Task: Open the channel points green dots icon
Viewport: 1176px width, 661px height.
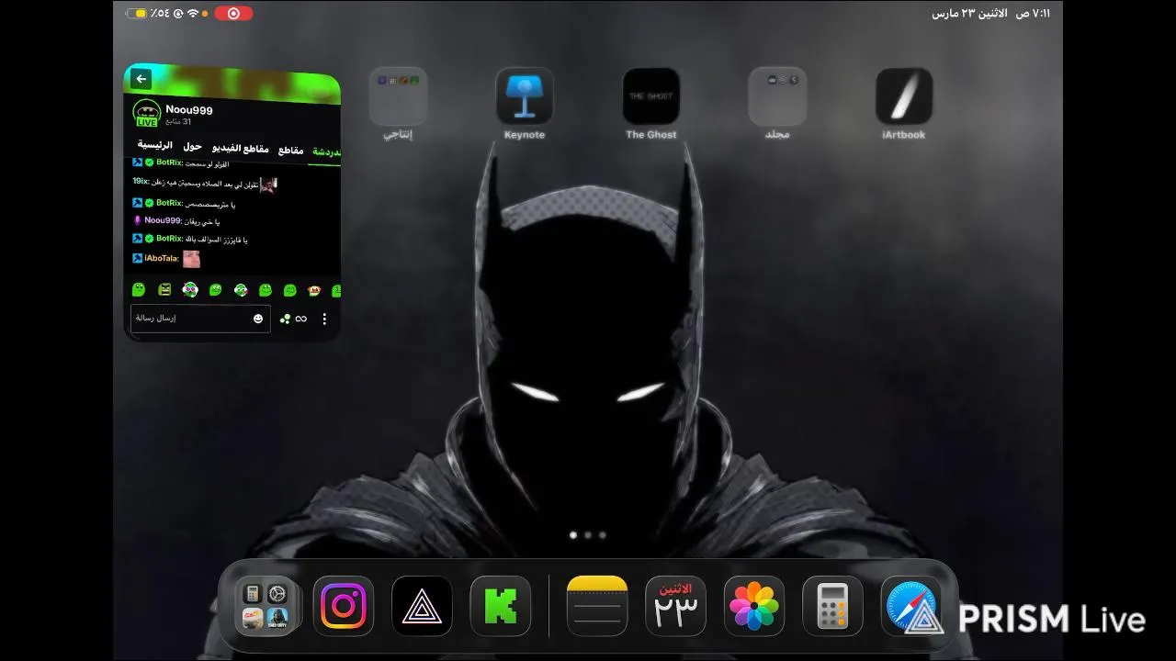Action: (x=285, y=319)
